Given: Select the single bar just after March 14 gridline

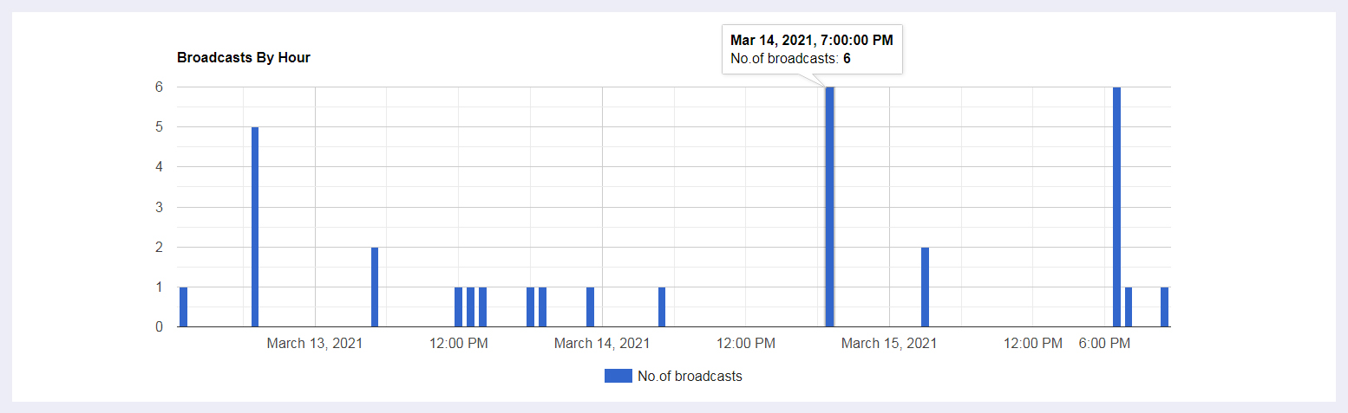Looking at the screenshot, I should [x=662, y=307].
